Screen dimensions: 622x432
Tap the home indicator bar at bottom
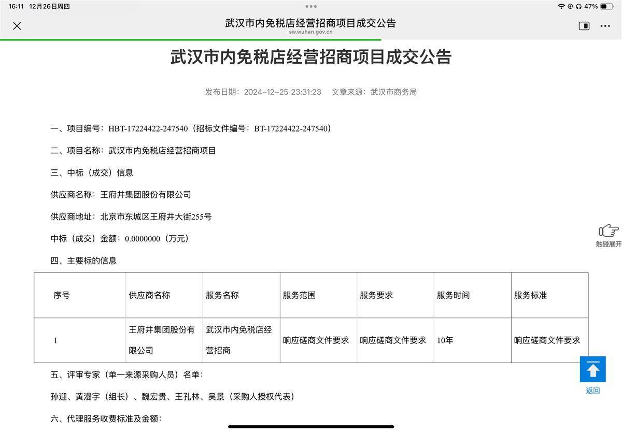click(311, 427)
